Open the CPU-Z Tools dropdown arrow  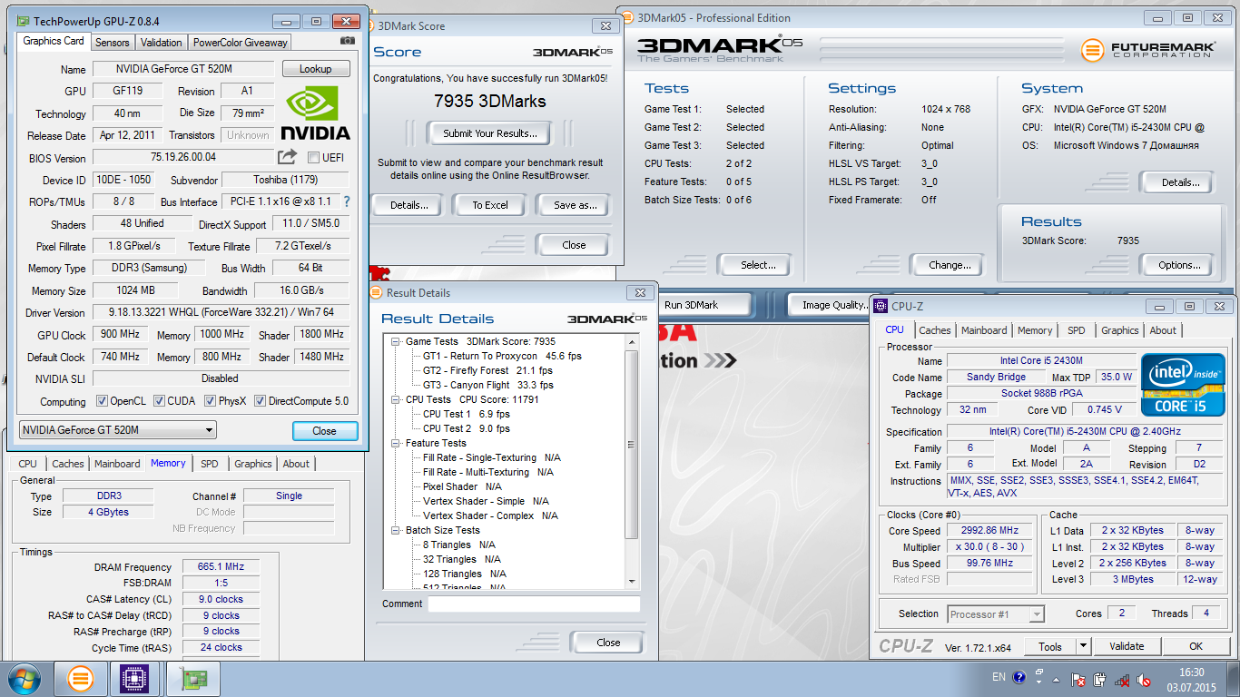[x=1083, y=646]
